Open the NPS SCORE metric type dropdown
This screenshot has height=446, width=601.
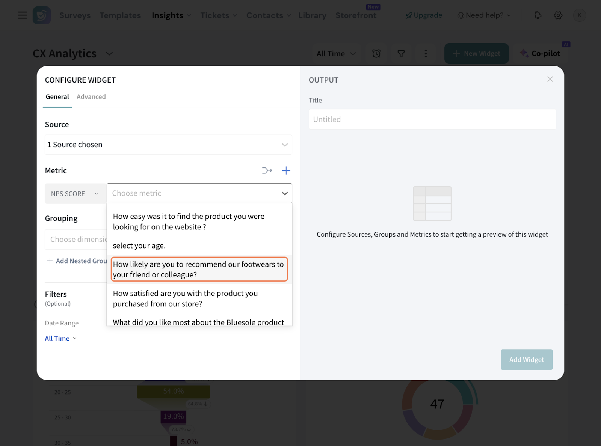tap(75, 194)
